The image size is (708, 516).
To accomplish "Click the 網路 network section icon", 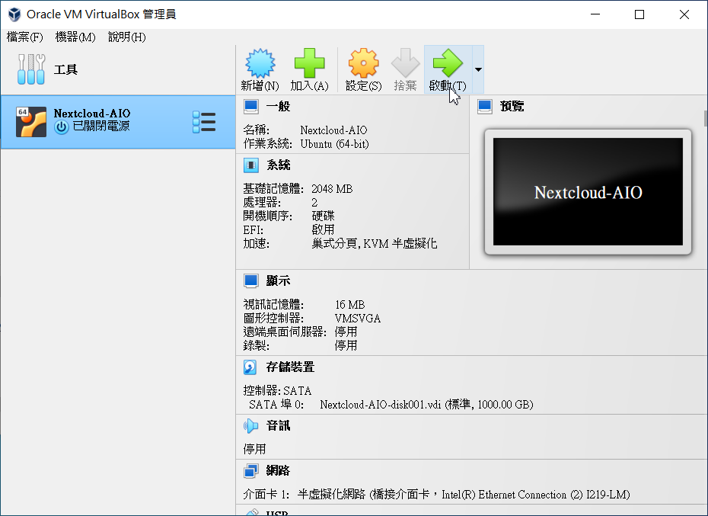I will 250,471.
